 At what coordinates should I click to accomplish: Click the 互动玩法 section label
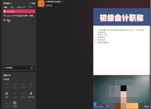tap(6, 79)
